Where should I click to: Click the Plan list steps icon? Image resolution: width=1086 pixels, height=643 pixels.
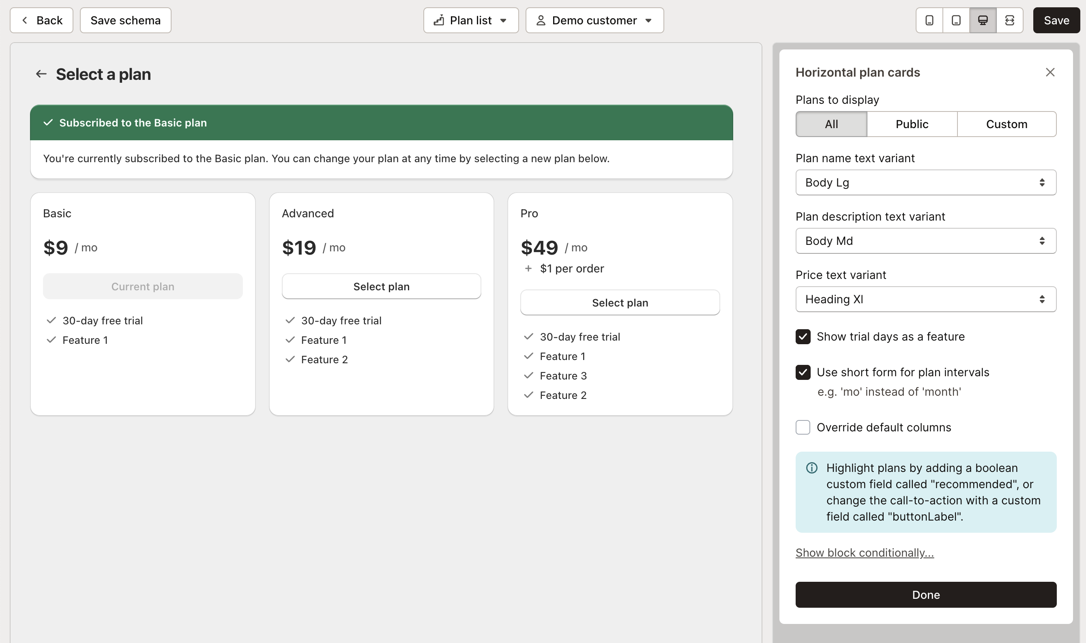[438, 20]
